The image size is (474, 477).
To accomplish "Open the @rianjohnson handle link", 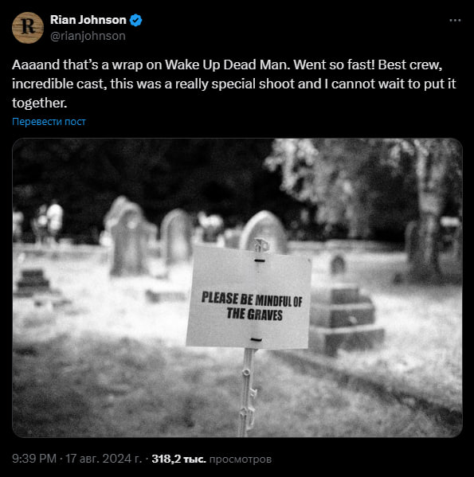I will [88, 36].
